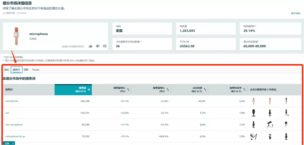
Task: Sort by 搜索转化率 column
Action: coord(244,89)
